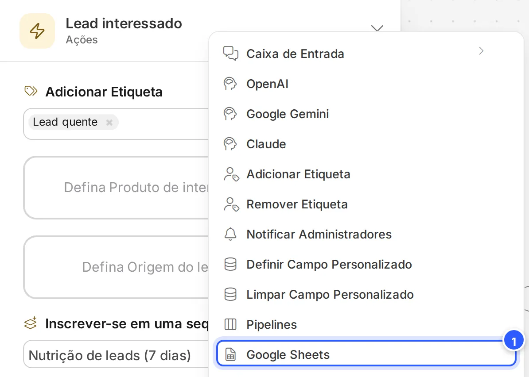Image resolution: width=529 pixels, height=377 pixels.
Task: Collapse the Lead interessado chevron
Action: [377, 27]
